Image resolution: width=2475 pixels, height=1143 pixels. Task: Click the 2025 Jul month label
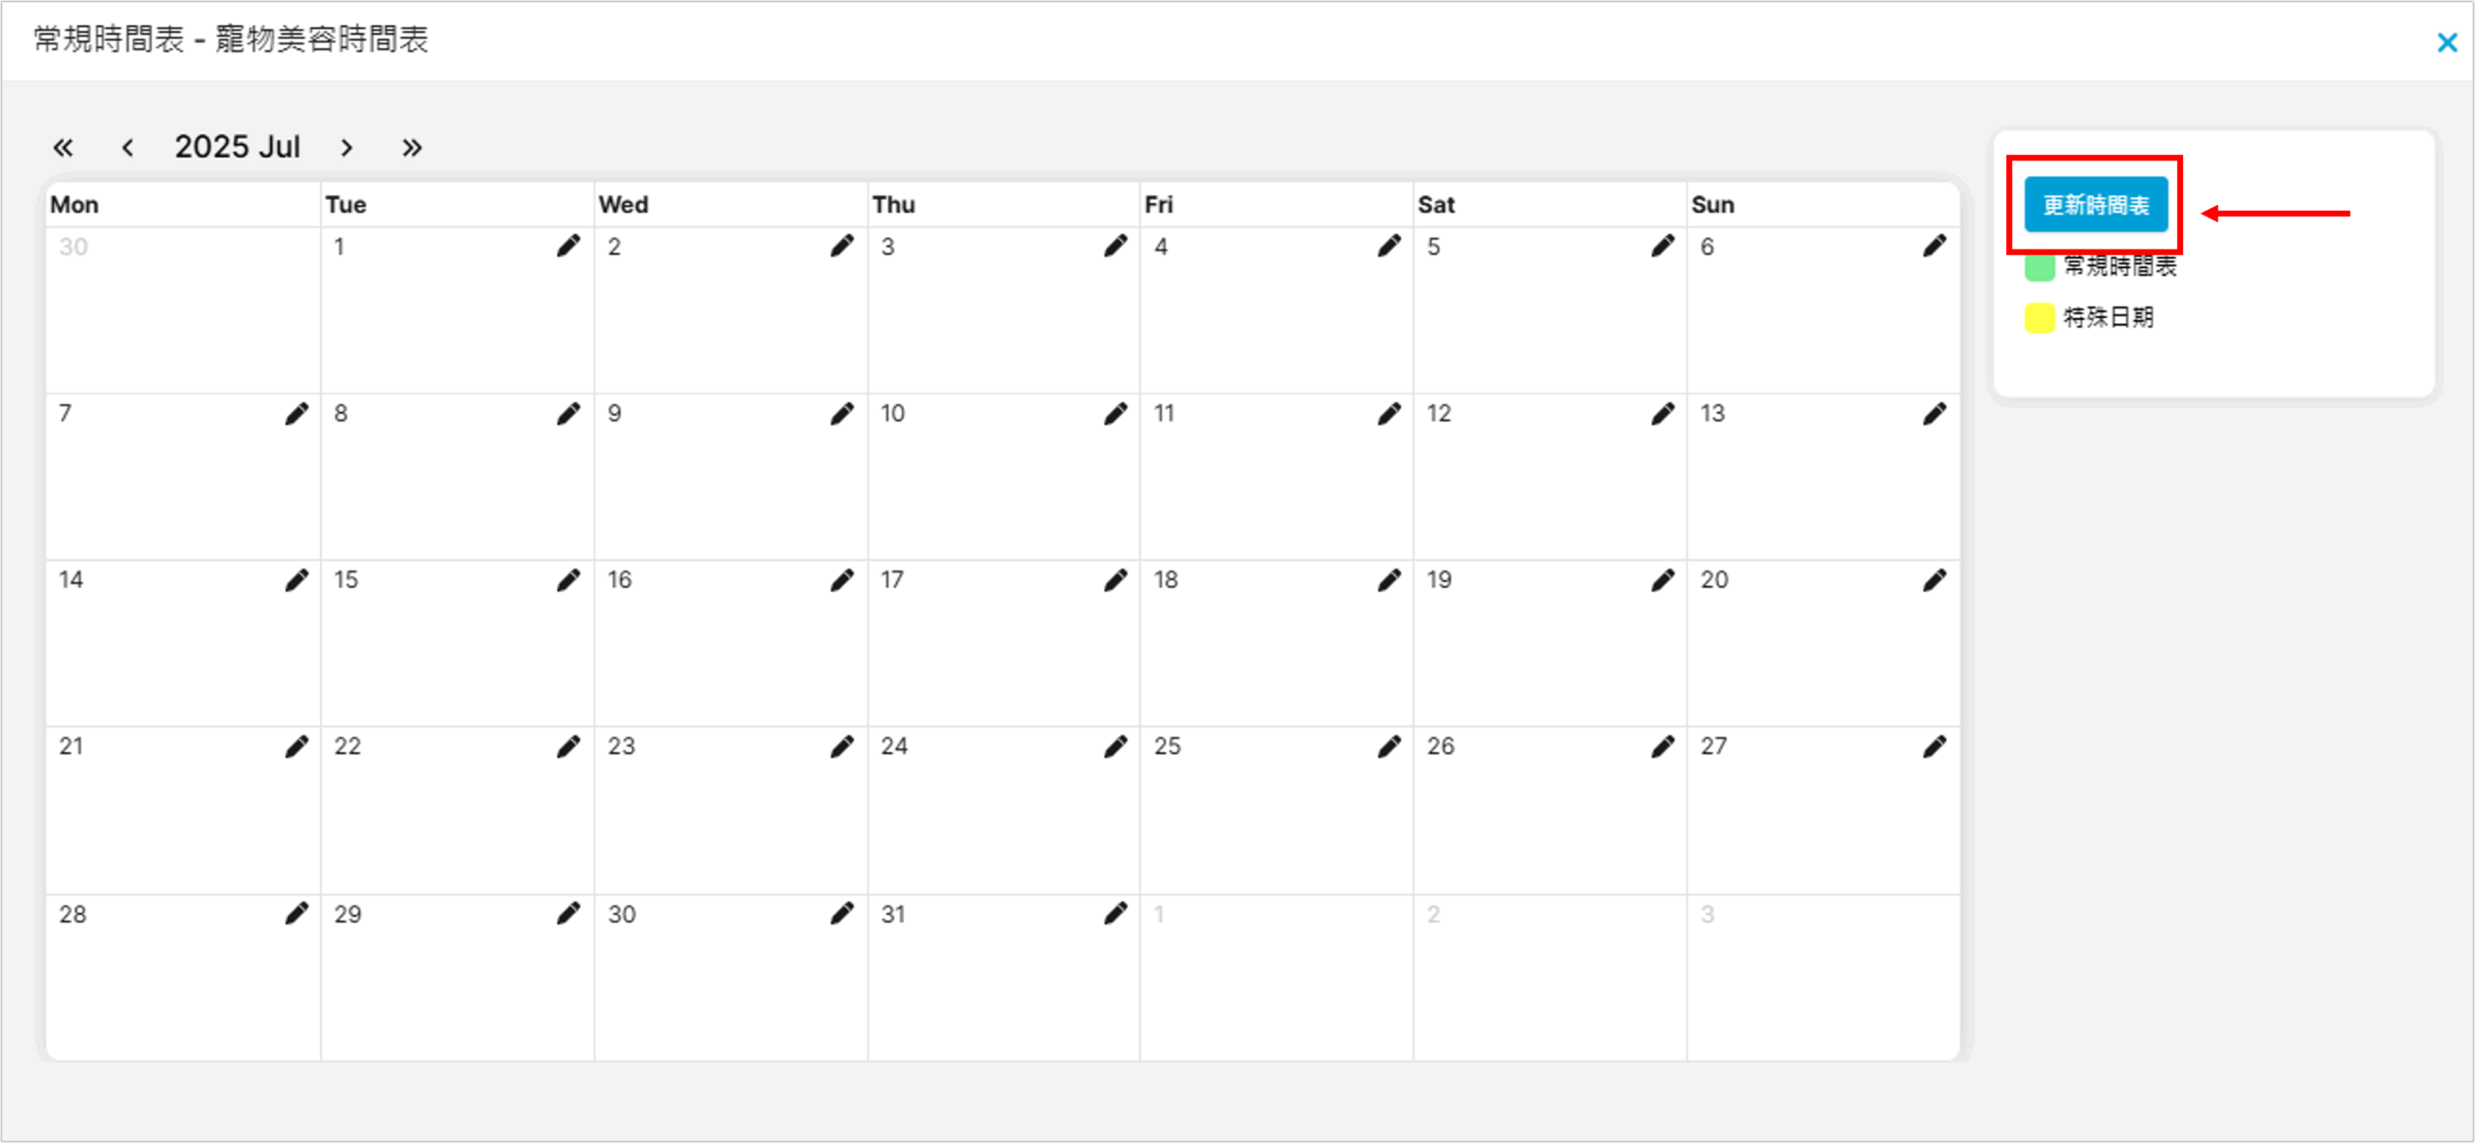(x=237, y=147)
